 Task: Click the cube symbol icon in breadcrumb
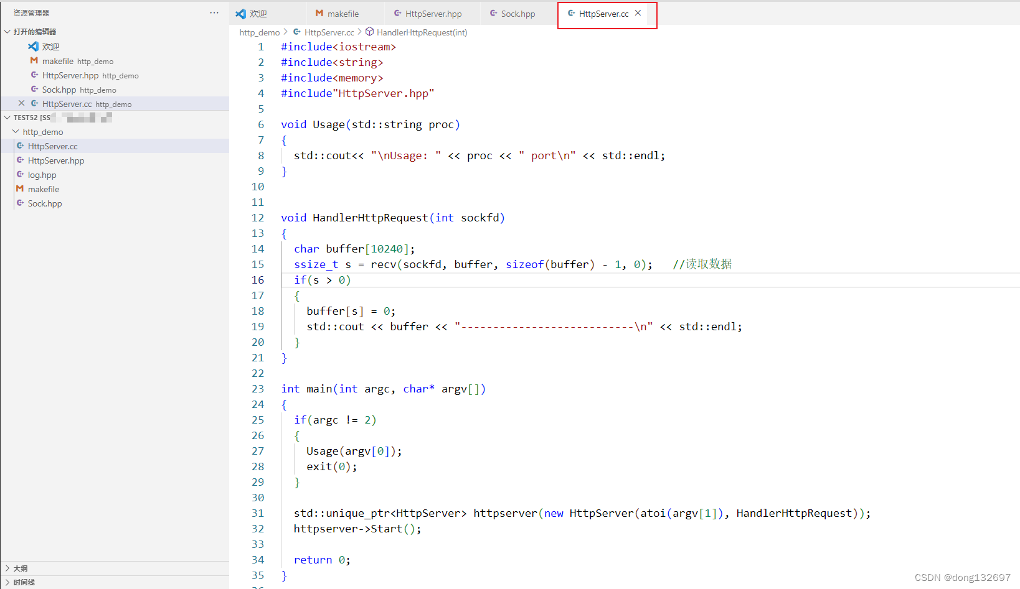tap(369, 32)
